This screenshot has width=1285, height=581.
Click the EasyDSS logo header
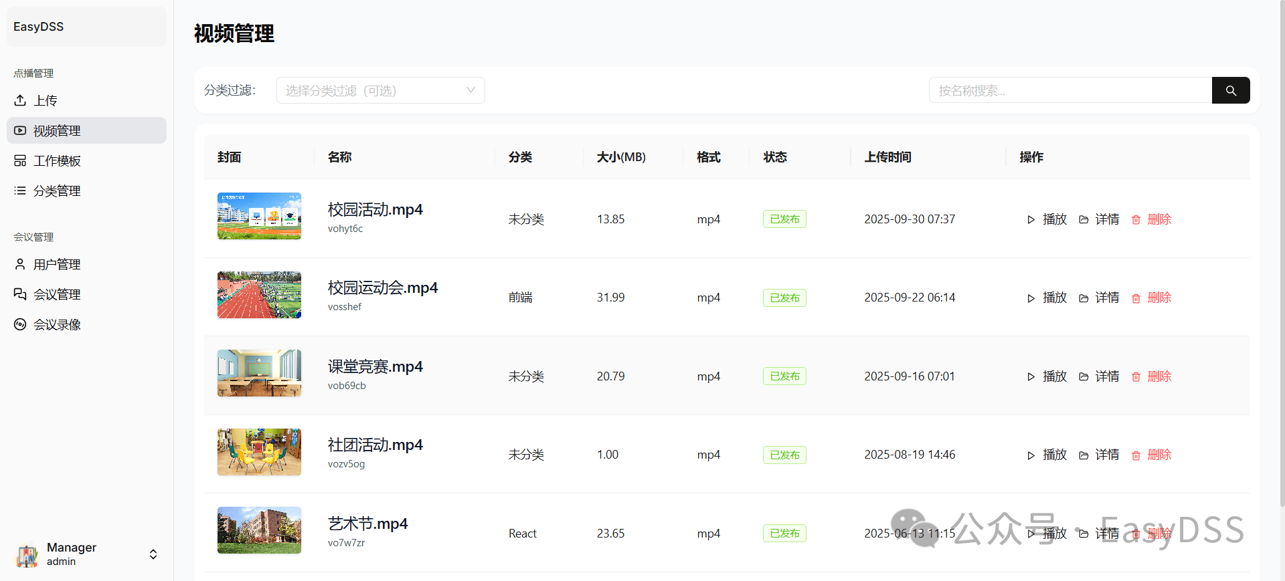tap(39, 27)
